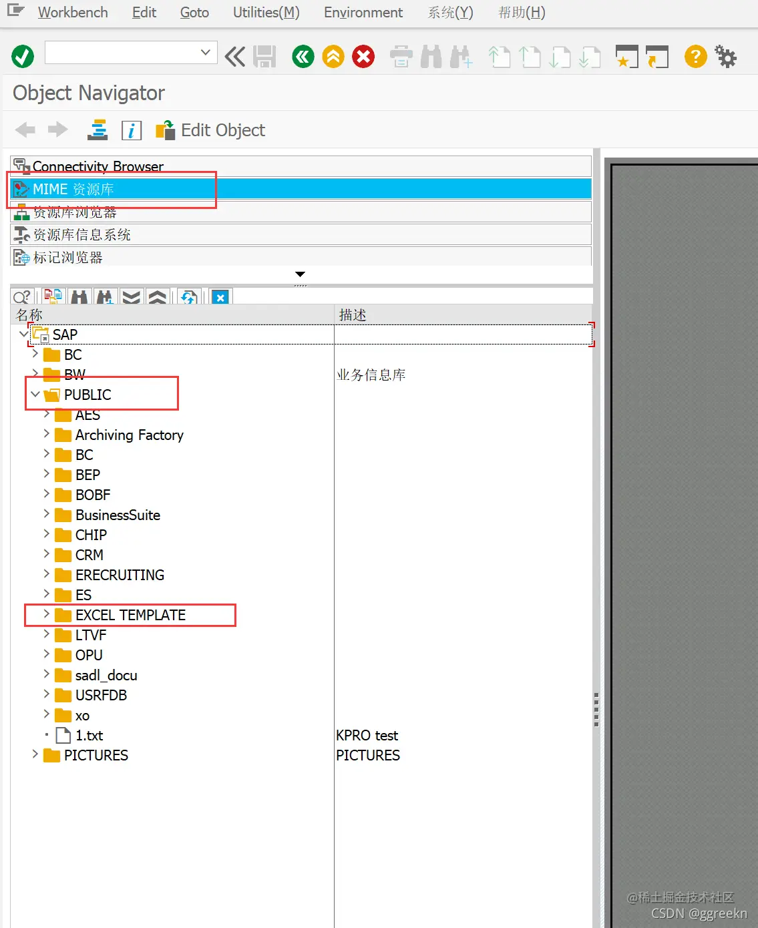Click the Find Next binoculars-plus icon in the top toolbar
Image resolution: width=758 pixels, height=928 pixels.
pyautogui.click(x=461, y=57)
